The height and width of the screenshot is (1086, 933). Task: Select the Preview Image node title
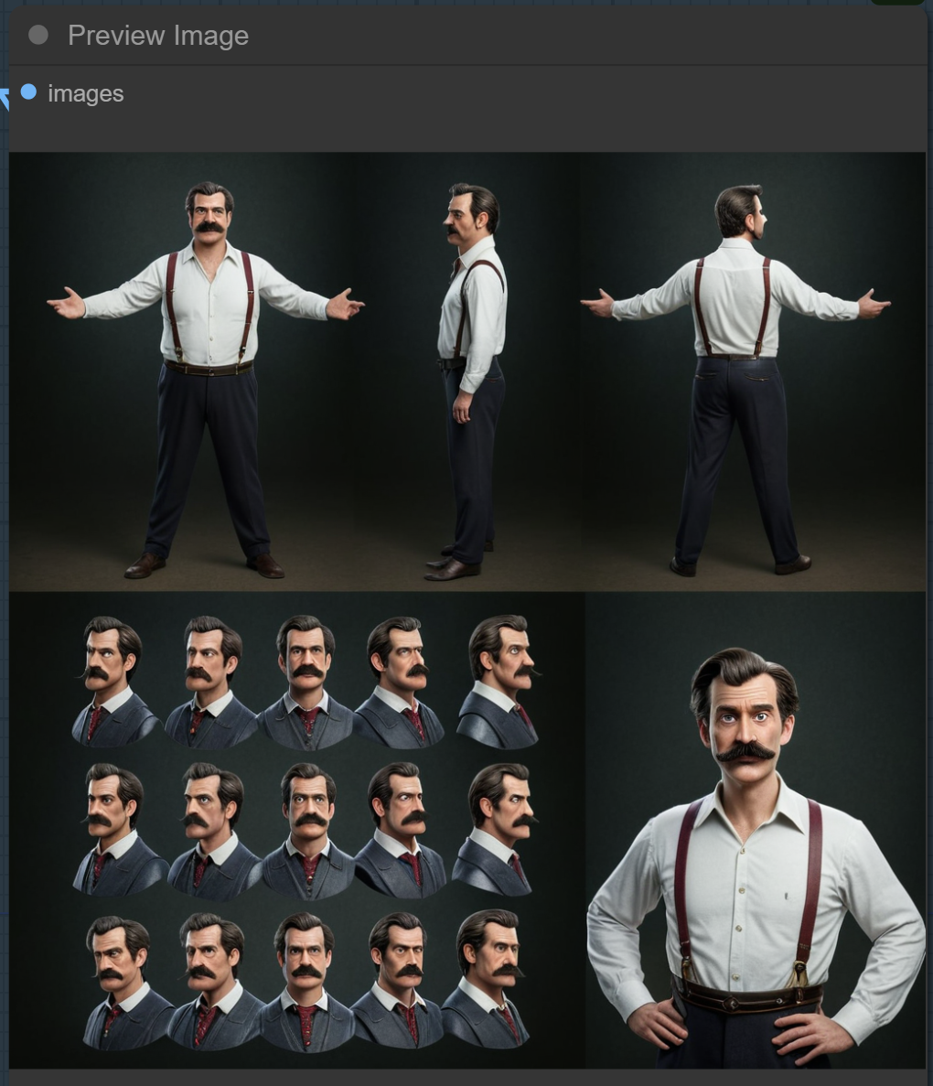158,36
